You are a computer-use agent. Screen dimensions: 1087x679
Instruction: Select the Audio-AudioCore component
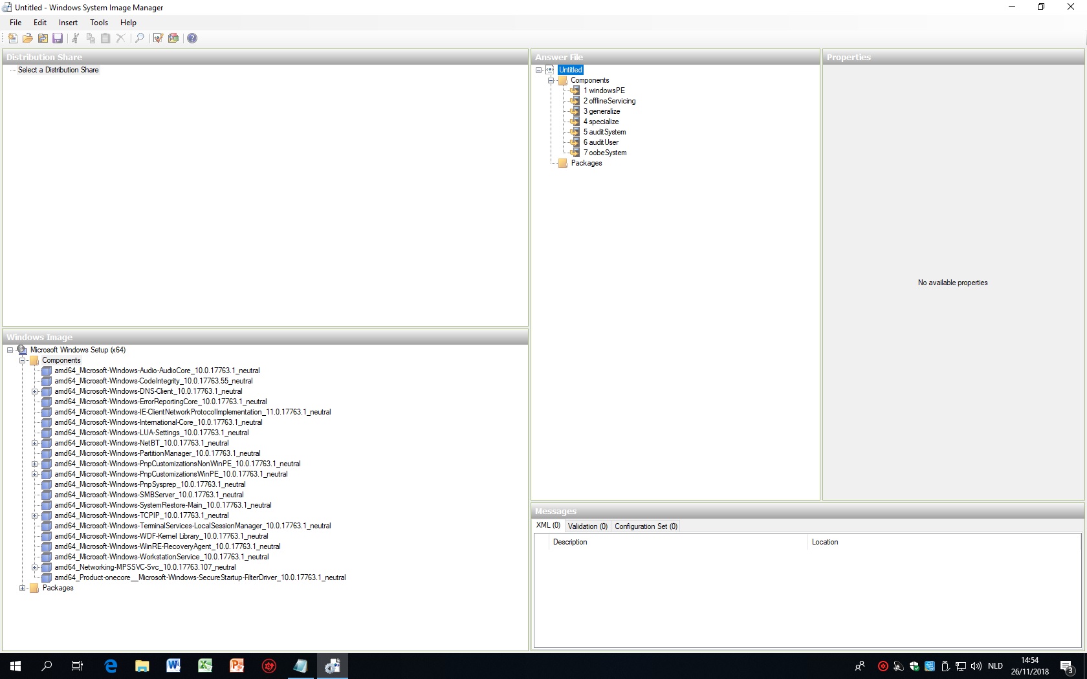157,371
